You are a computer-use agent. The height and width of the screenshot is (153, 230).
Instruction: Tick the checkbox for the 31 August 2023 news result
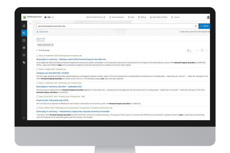(37, 69)
